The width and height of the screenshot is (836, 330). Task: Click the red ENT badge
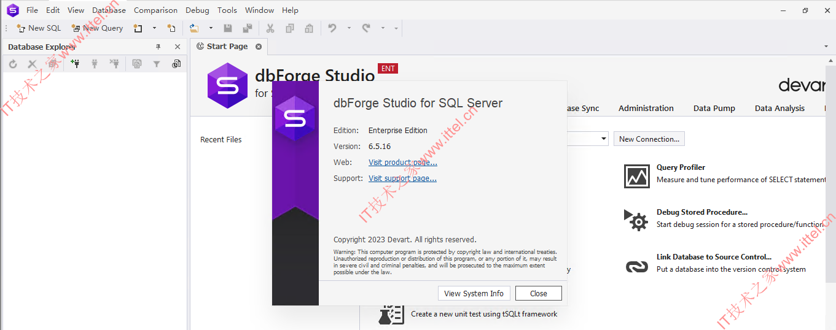click(x=388, y=69)
